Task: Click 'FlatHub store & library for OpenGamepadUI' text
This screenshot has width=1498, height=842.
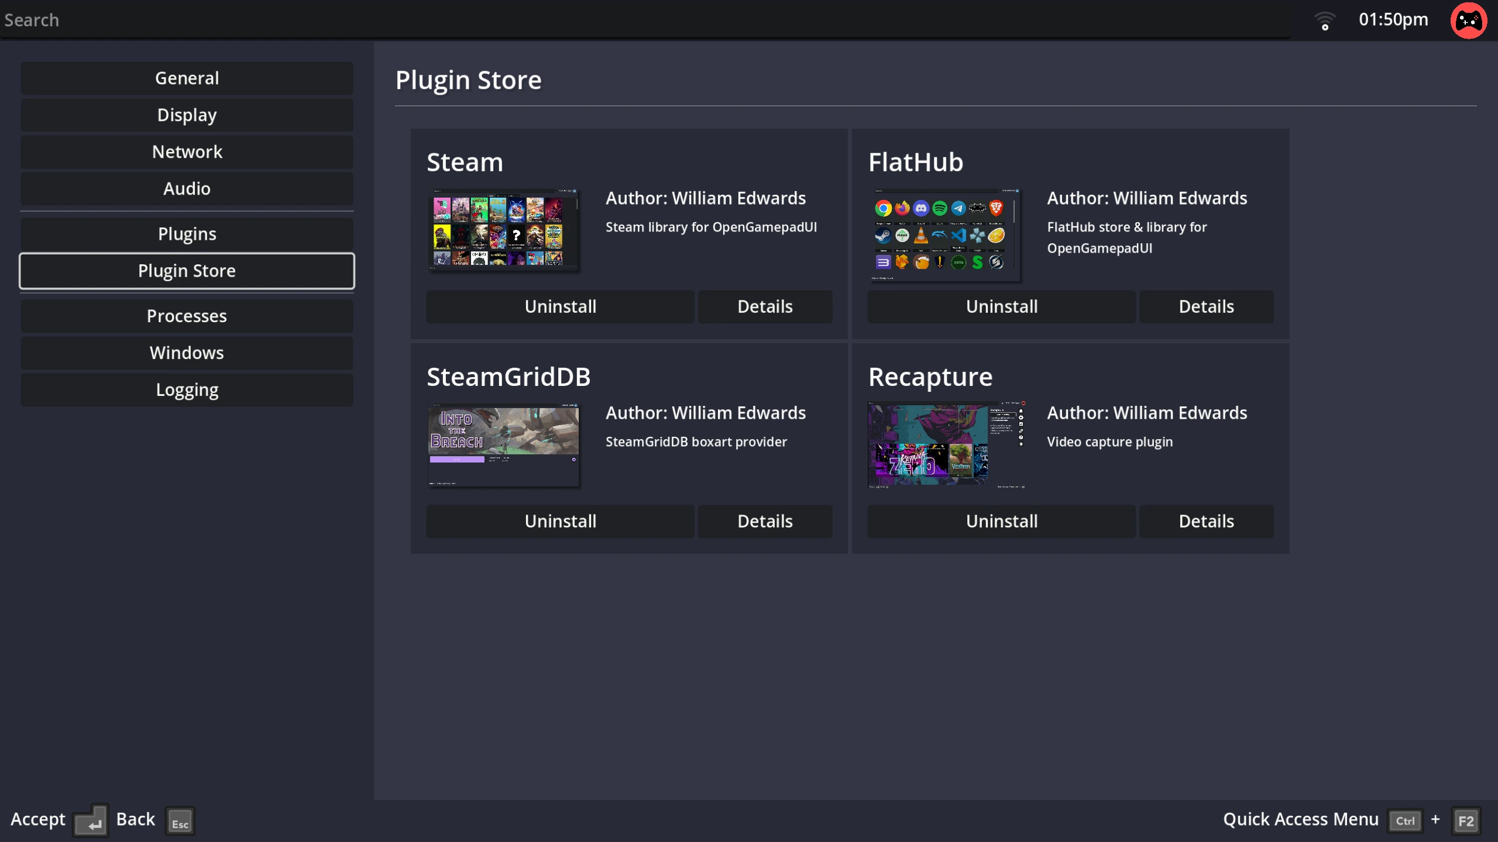Action: click(1126, 238)
